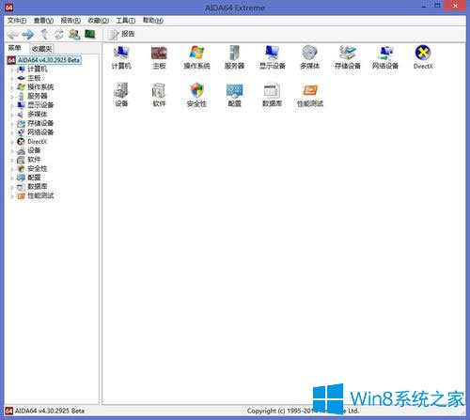470x420 pixels.
Task: Select 数据库 in the tree
Action: [x=38, y=187]
